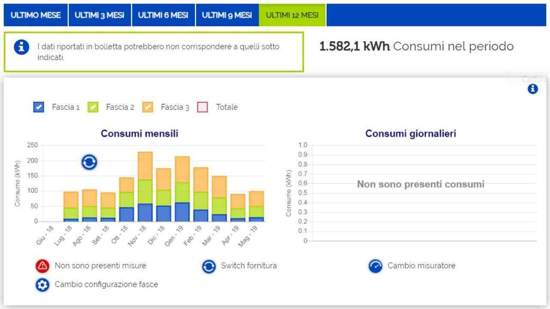Click the Mag - 19 bar
The image size is (550, 309).
click(x=257, y=206)
